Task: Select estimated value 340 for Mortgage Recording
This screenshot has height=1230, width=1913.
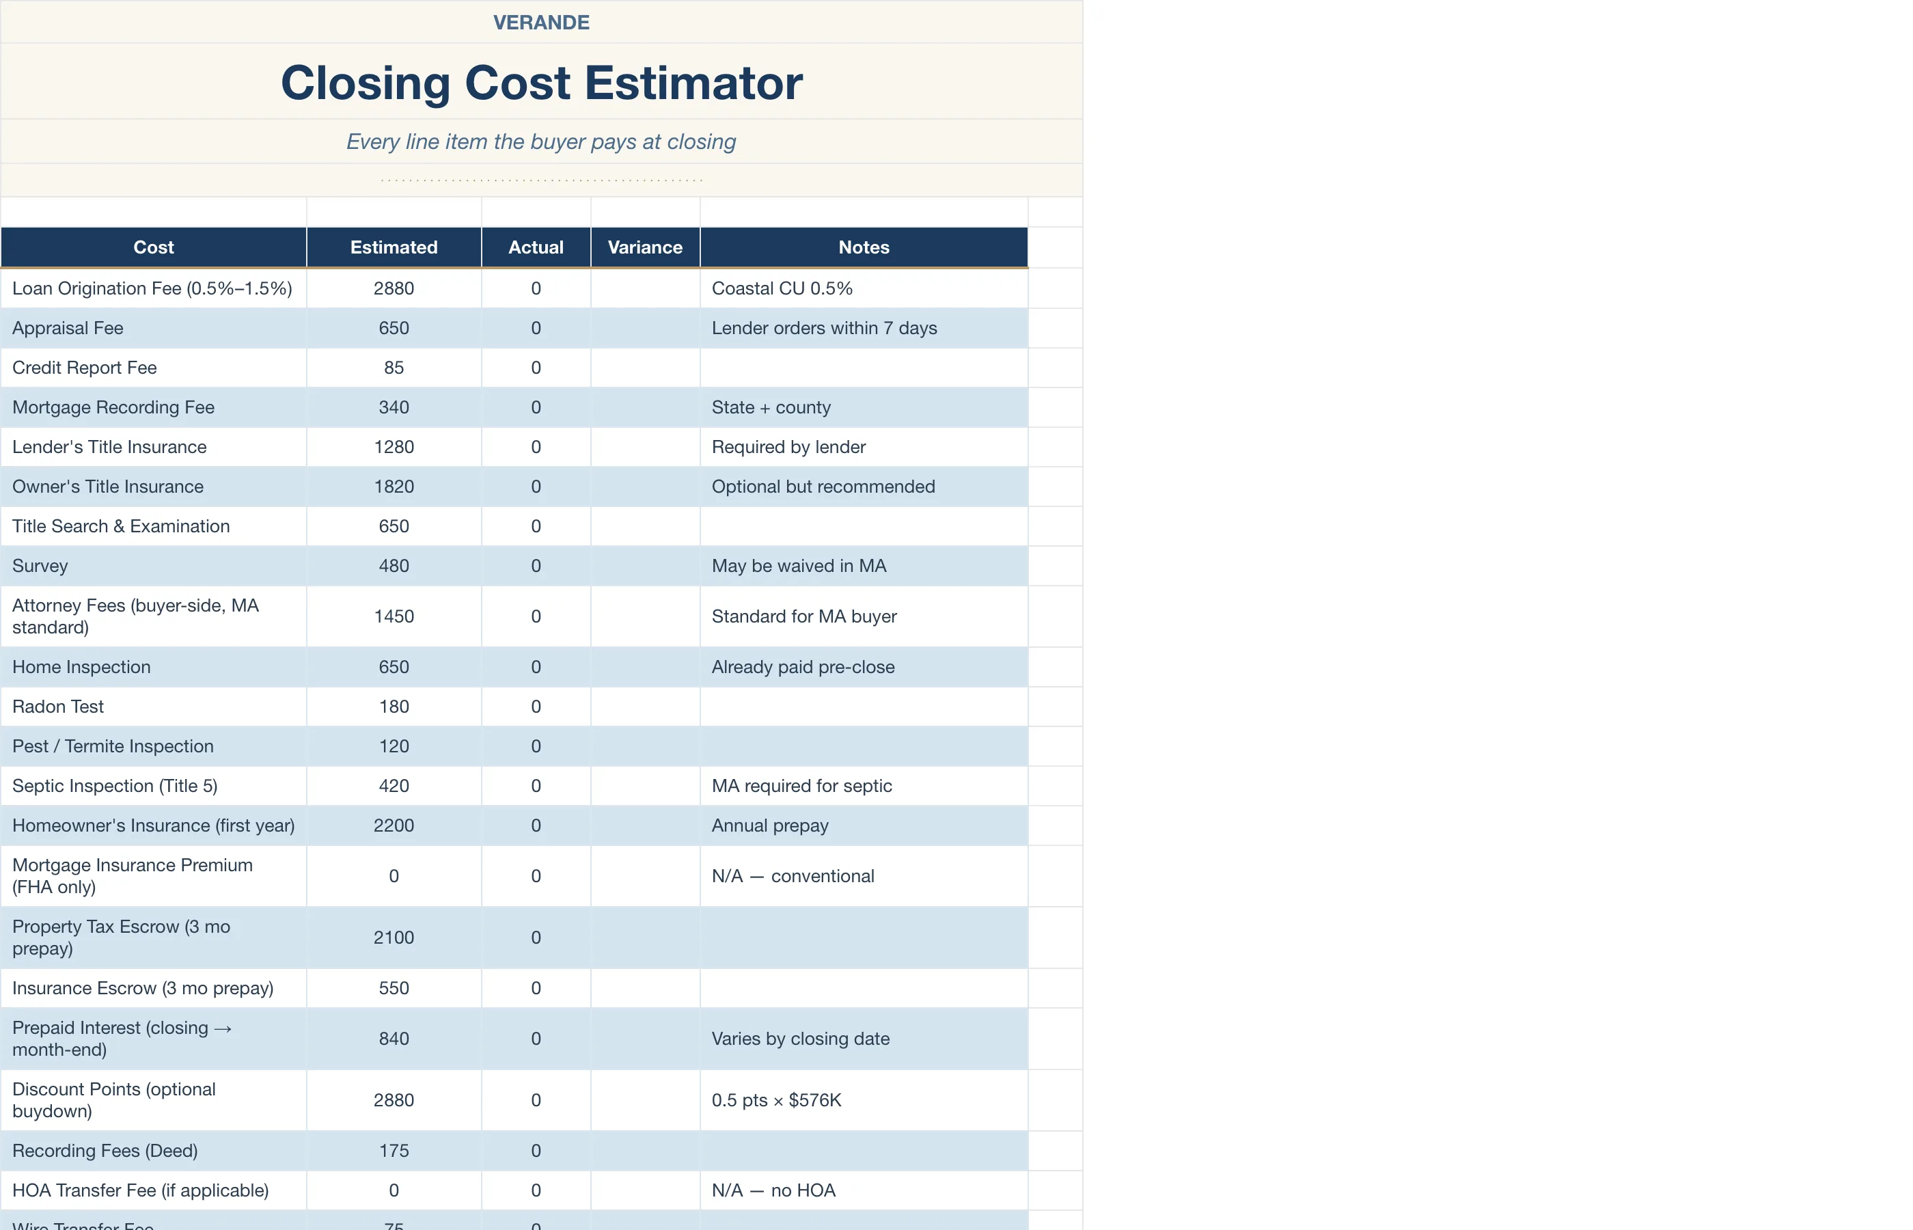Action: point(394,407)
